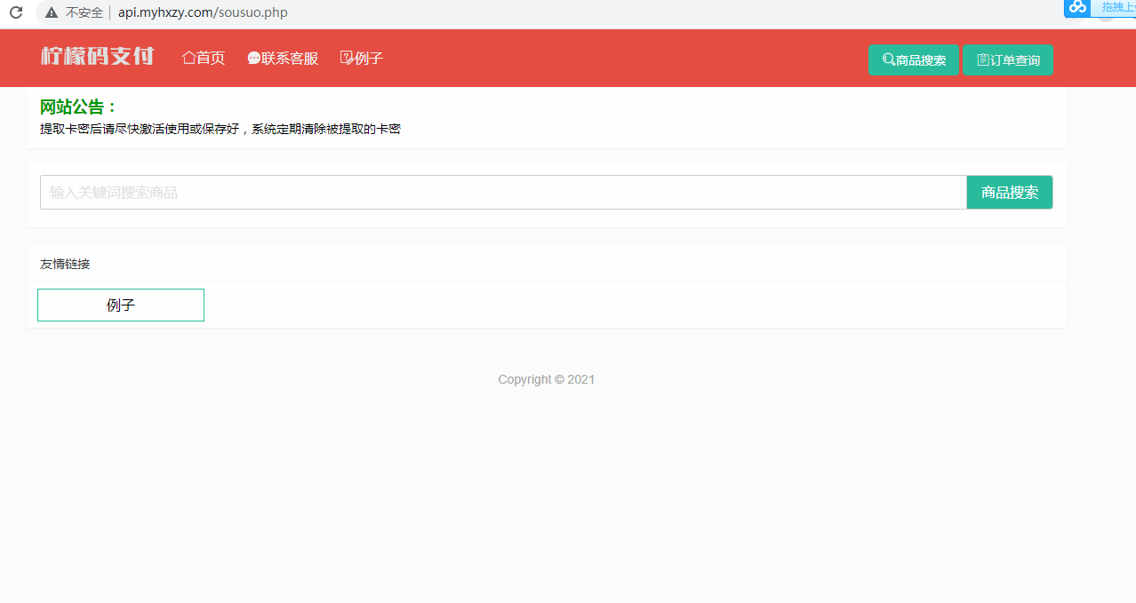Screen dimensions: 1136x603
Task: Open the 联系客服 navigation menu item
Action: coord(290,59)
